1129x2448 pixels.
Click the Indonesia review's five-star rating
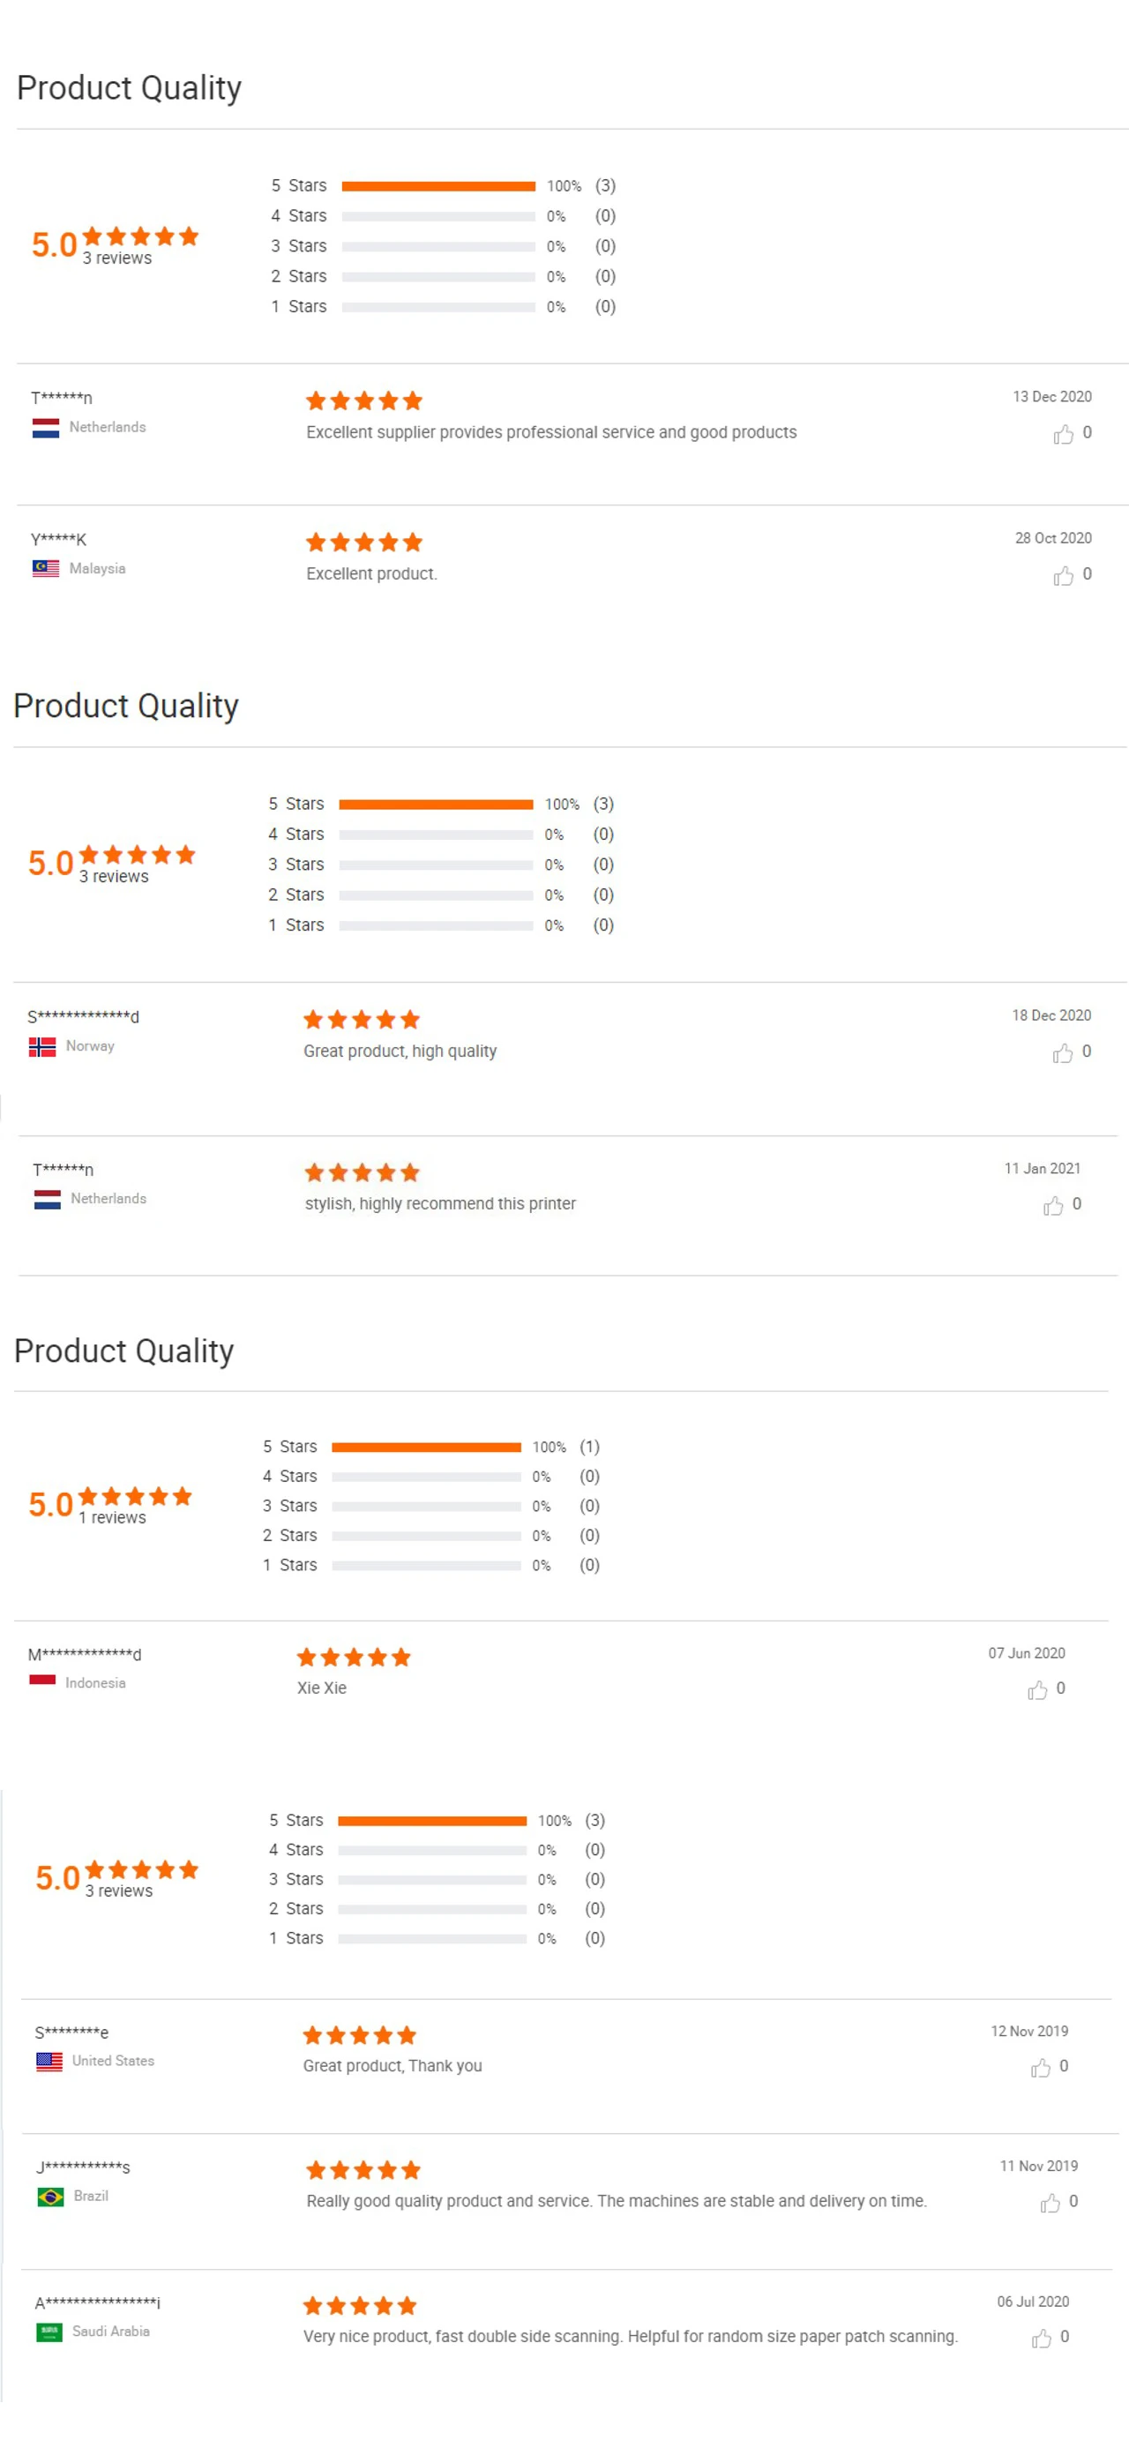(354, 1658)
